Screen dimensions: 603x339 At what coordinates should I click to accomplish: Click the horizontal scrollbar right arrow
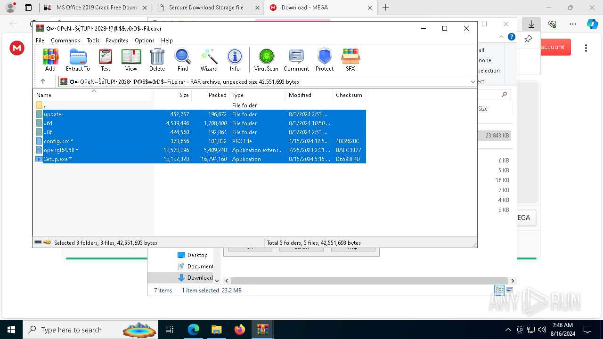(513, 281)
